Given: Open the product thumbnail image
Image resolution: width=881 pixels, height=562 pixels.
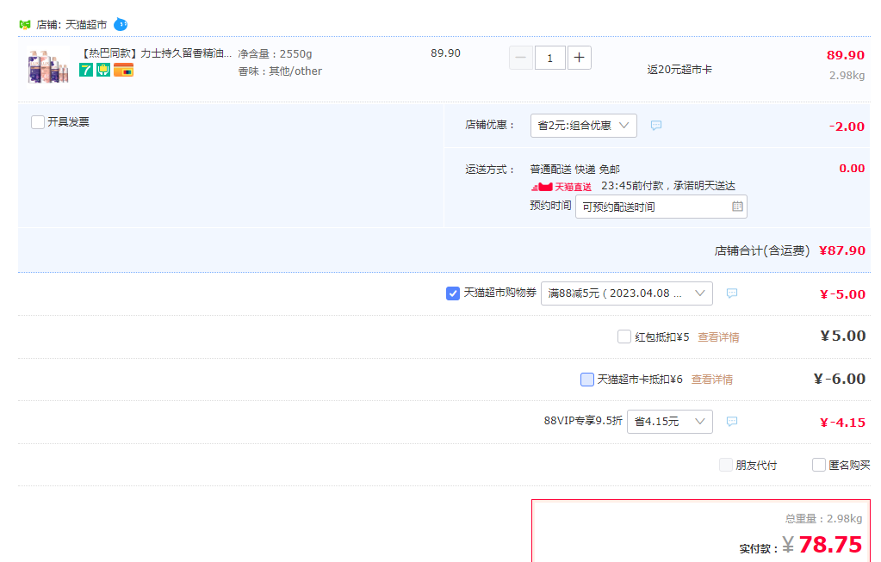Looking at the screenshot, I should pos(48,66).
